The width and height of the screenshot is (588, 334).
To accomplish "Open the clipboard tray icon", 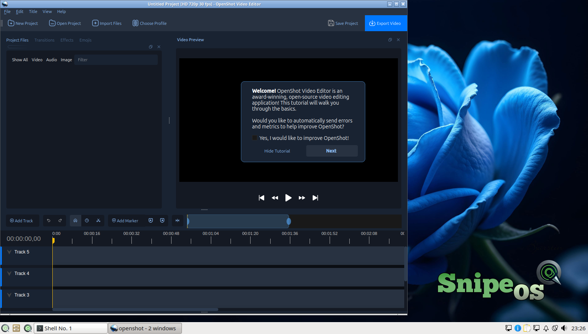I will [527, 328].
